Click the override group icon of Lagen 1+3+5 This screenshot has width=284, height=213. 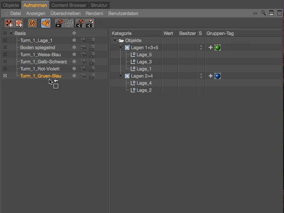127,48
